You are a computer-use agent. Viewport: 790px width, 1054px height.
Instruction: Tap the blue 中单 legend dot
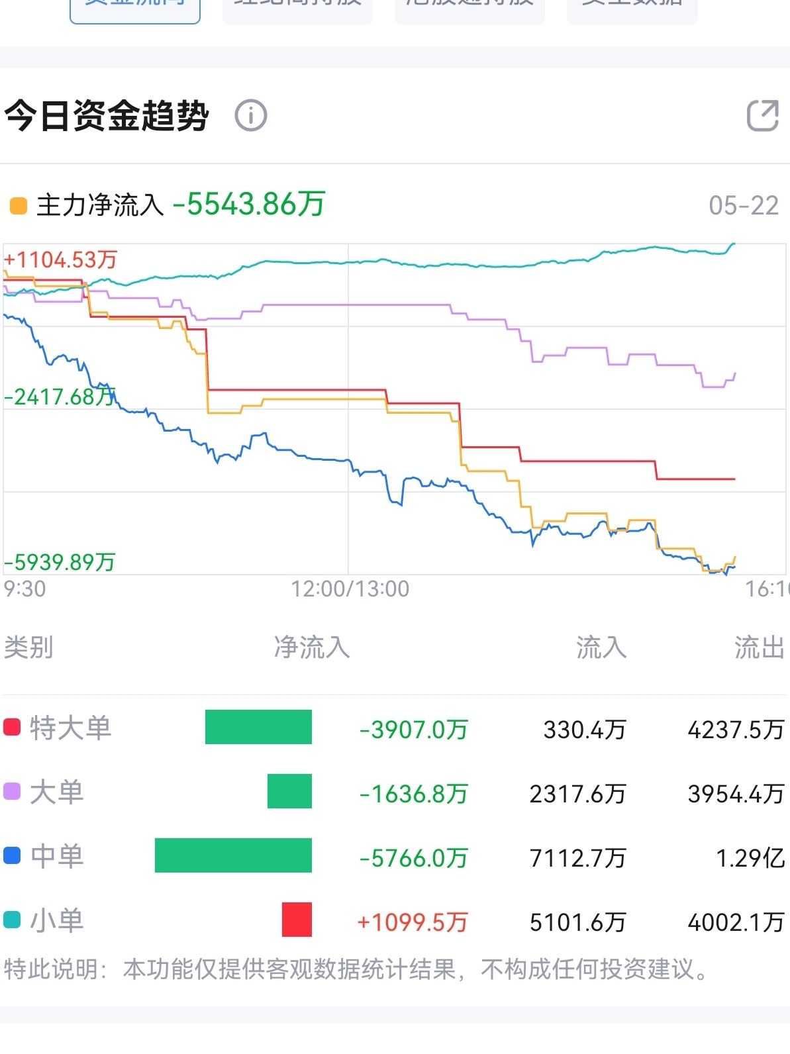point(12,855)
